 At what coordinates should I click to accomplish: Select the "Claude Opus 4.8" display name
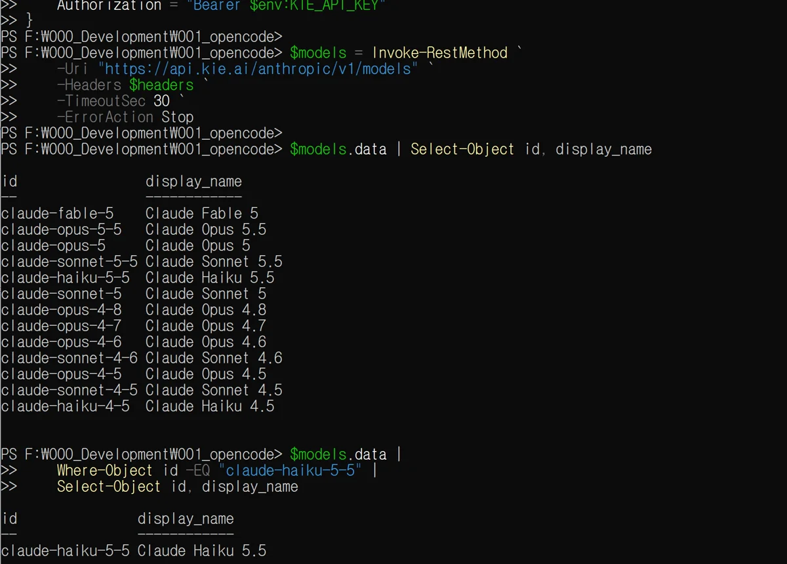coord(206,310)
